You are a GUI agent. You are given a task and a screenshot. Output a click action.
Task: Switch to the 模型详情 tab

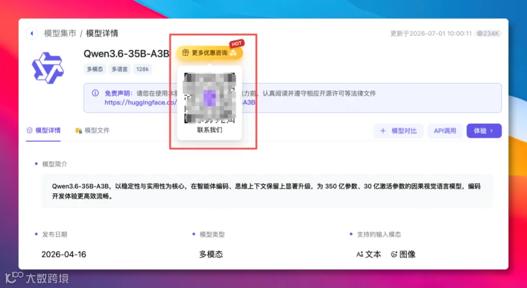click(43, 131)
